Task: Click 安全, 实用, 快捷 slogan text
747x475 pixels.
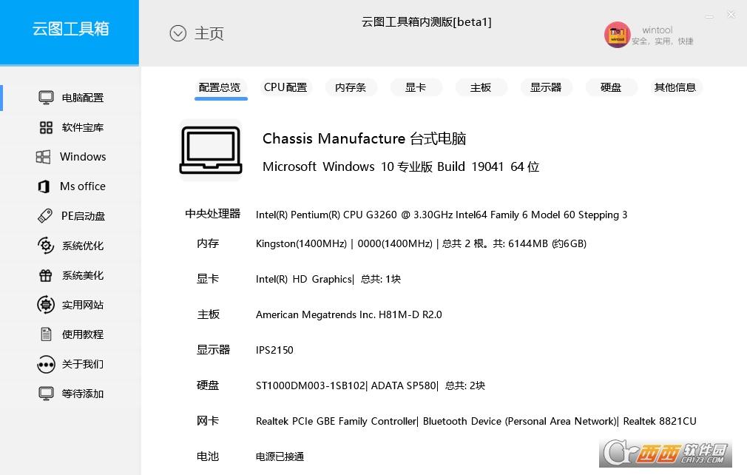Action: point(663,41)
